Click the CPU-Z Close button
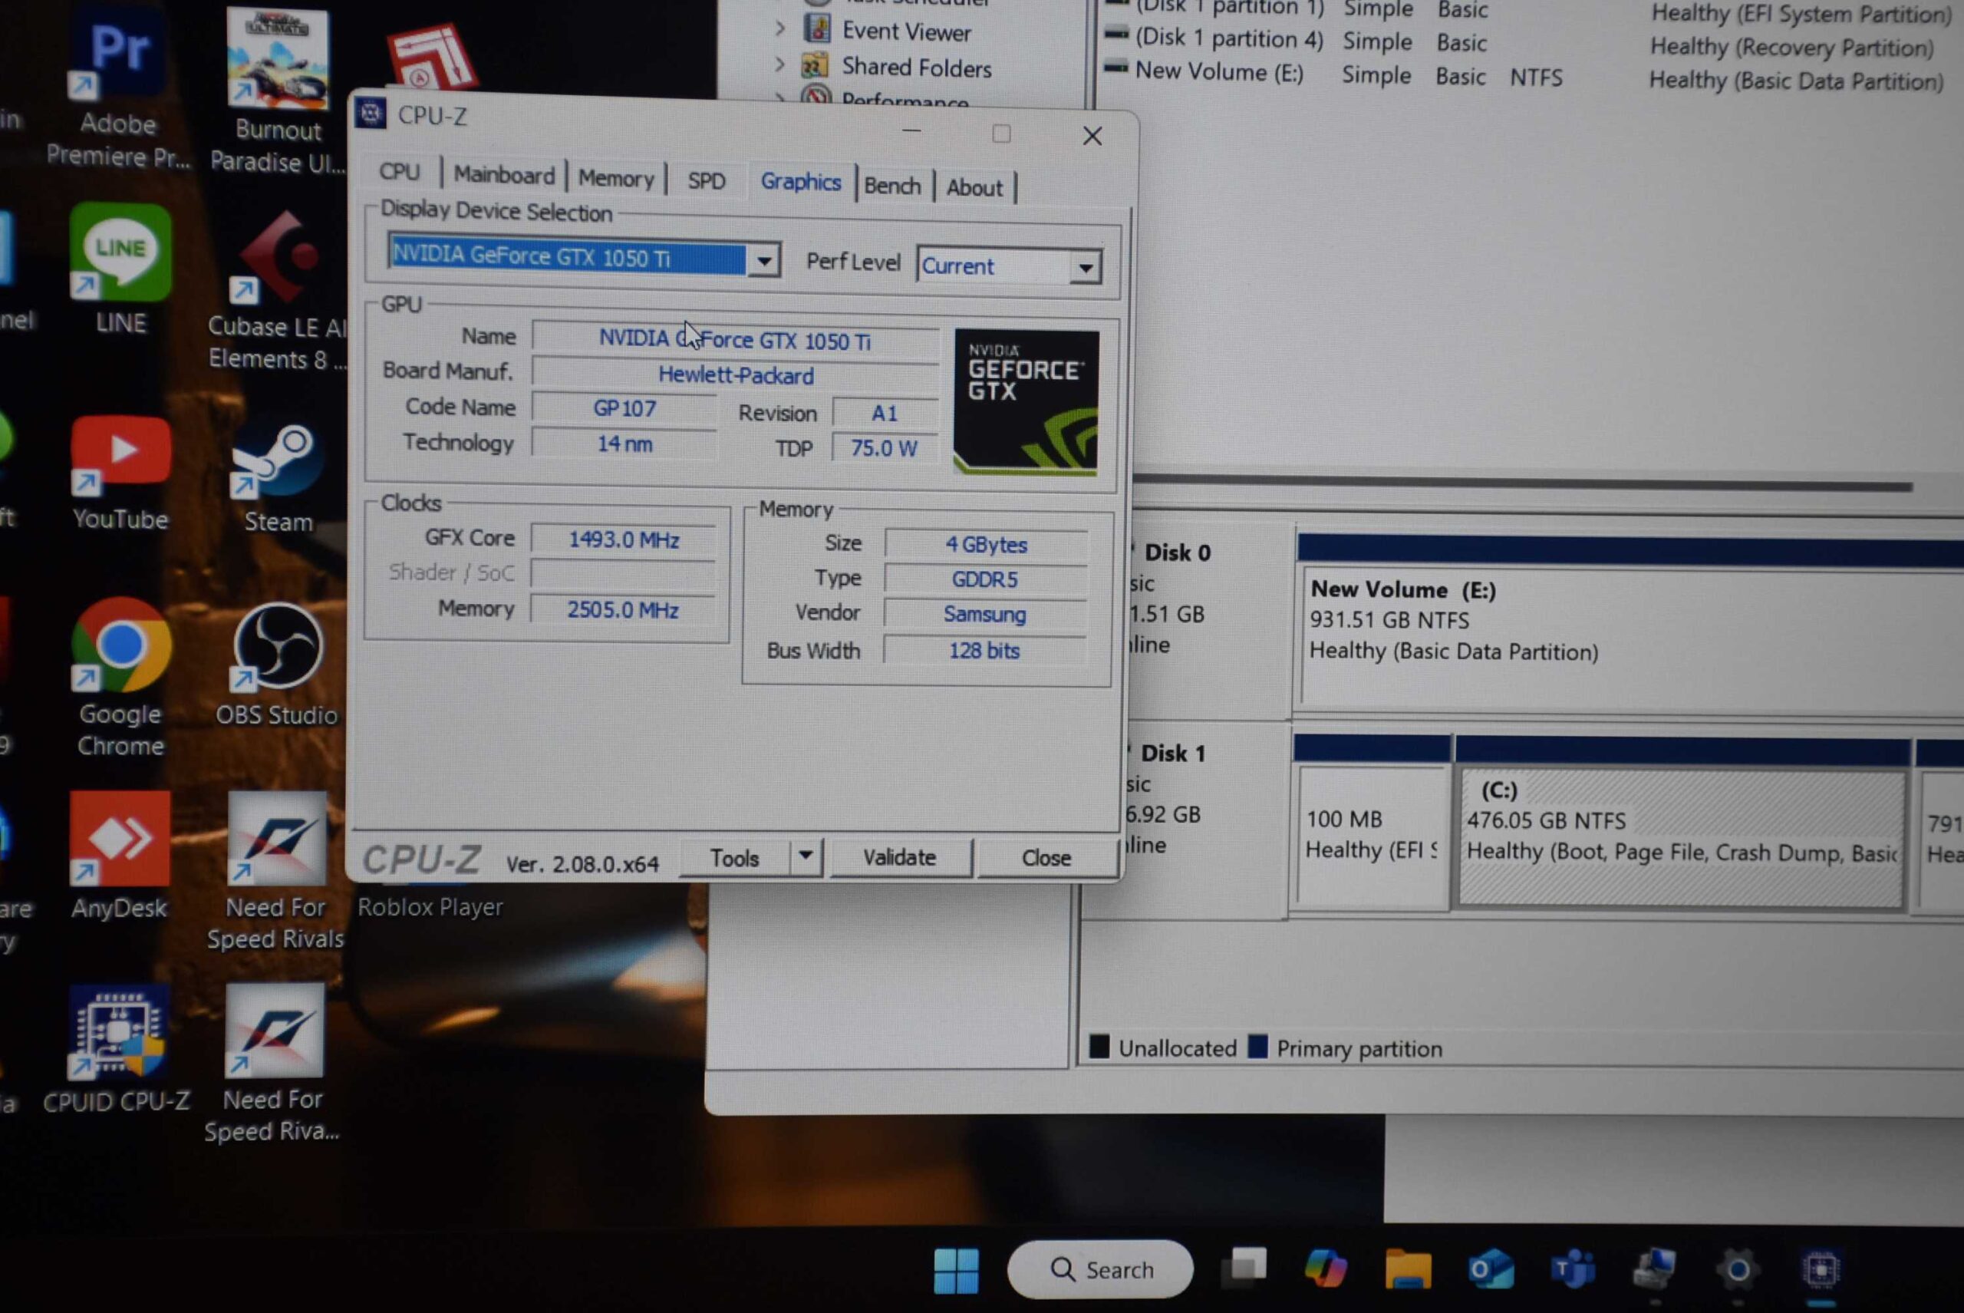The width and height of the screenshot is (1964, 1313). coord(1046,858)
